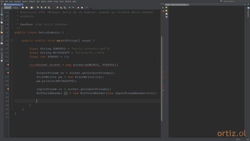This screenshot has height=141, width=250.
Task: Open the Source menu
Action: point(25,2)
